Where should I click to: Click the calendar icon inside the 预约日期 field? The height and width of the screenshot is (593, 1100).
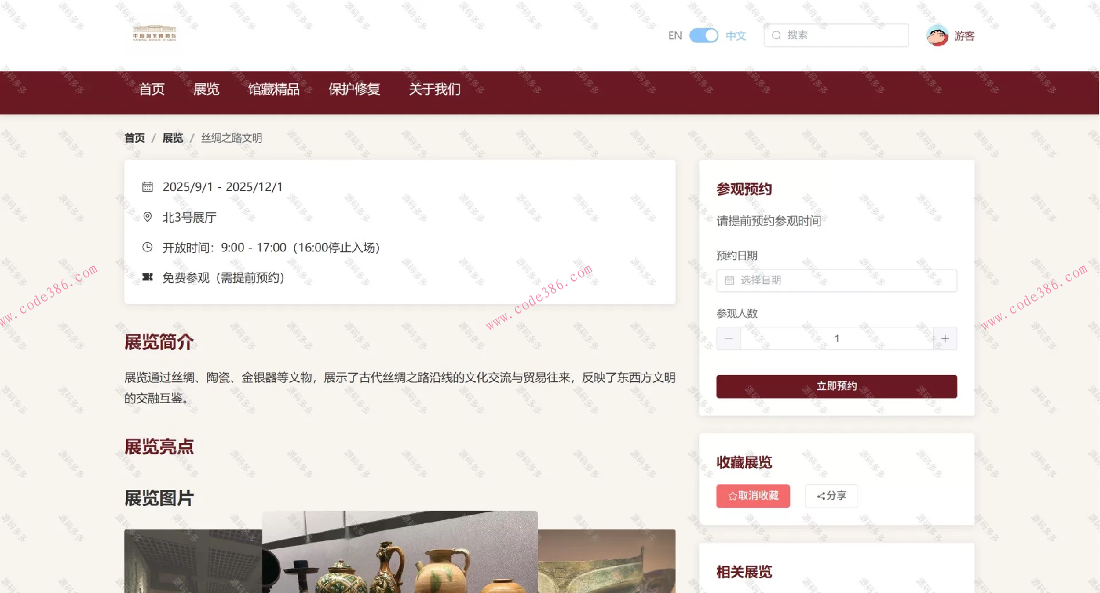(730, 280)
